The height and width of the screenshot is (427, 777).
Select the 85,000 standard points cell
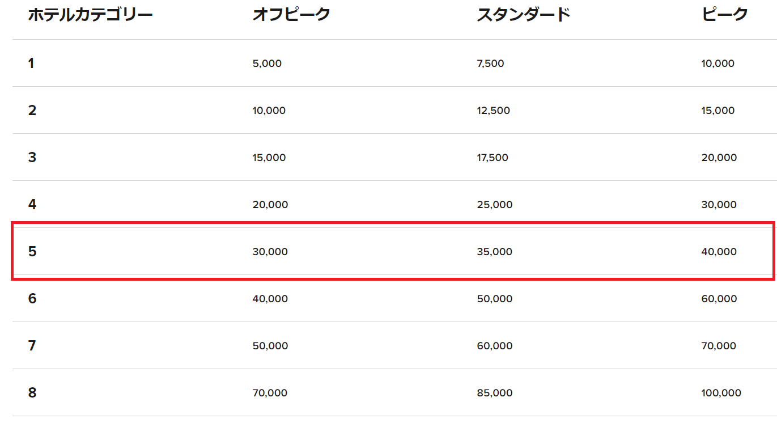(494, 393)
